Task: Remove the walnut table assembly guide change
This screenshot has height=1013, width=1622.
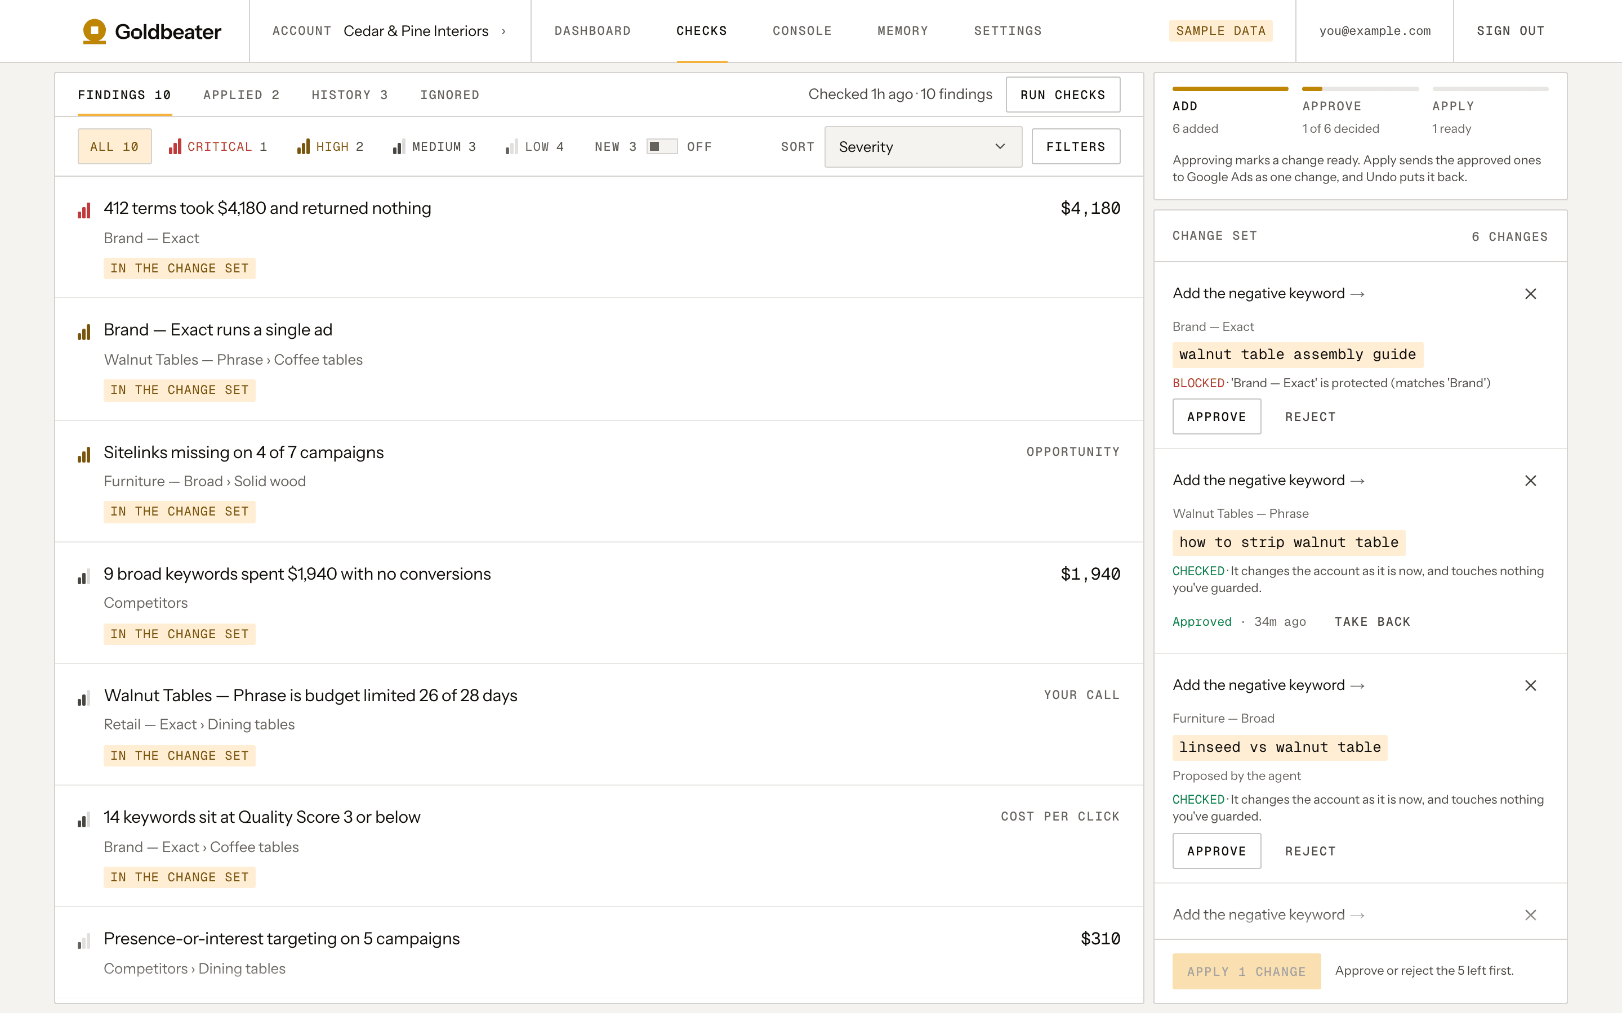Action: click(x=1530, y=293)
